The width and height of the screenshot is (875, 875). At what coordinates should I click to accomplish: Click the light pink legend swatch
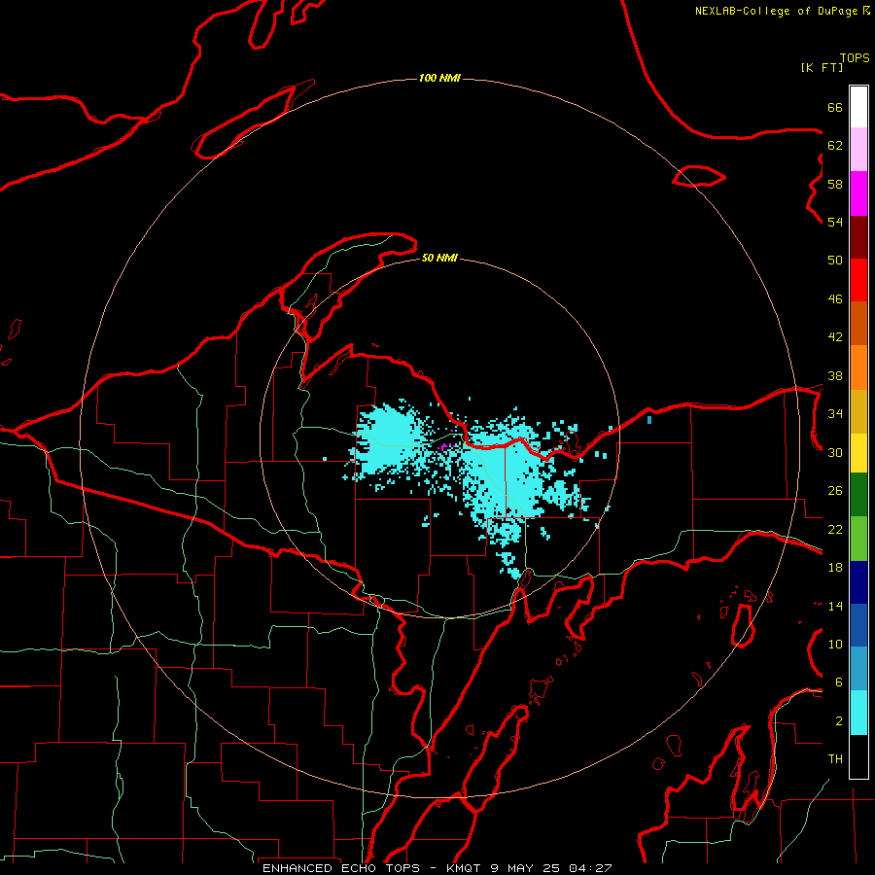[858, 150]
